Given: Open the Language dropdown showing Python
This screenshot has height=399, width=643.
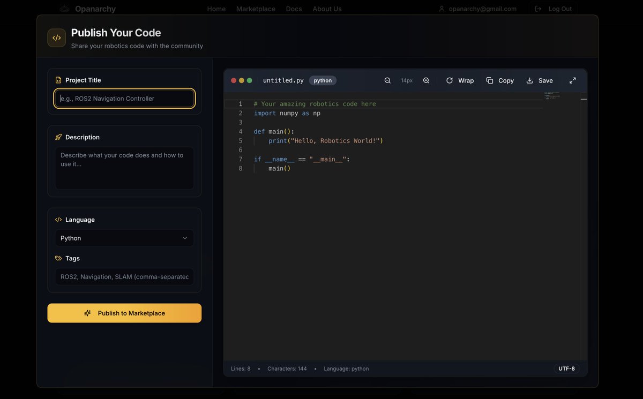Looking at the screenshot, I should (x=124, y=238).
